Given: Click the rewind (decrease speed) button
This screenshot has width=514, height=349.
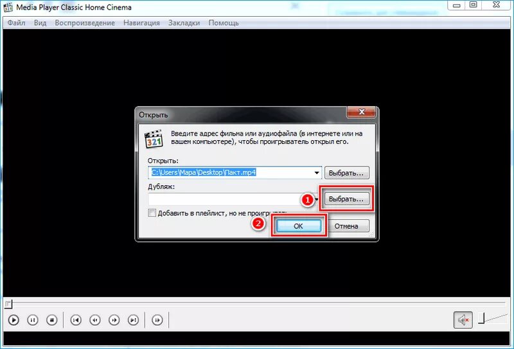Looking at the screenshot, I should (x=95, y=320).
